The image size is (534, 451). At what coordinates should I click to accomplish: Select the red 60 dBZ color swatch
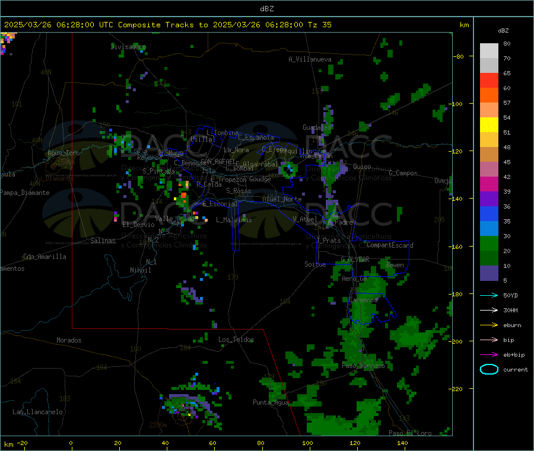(489, 80)
